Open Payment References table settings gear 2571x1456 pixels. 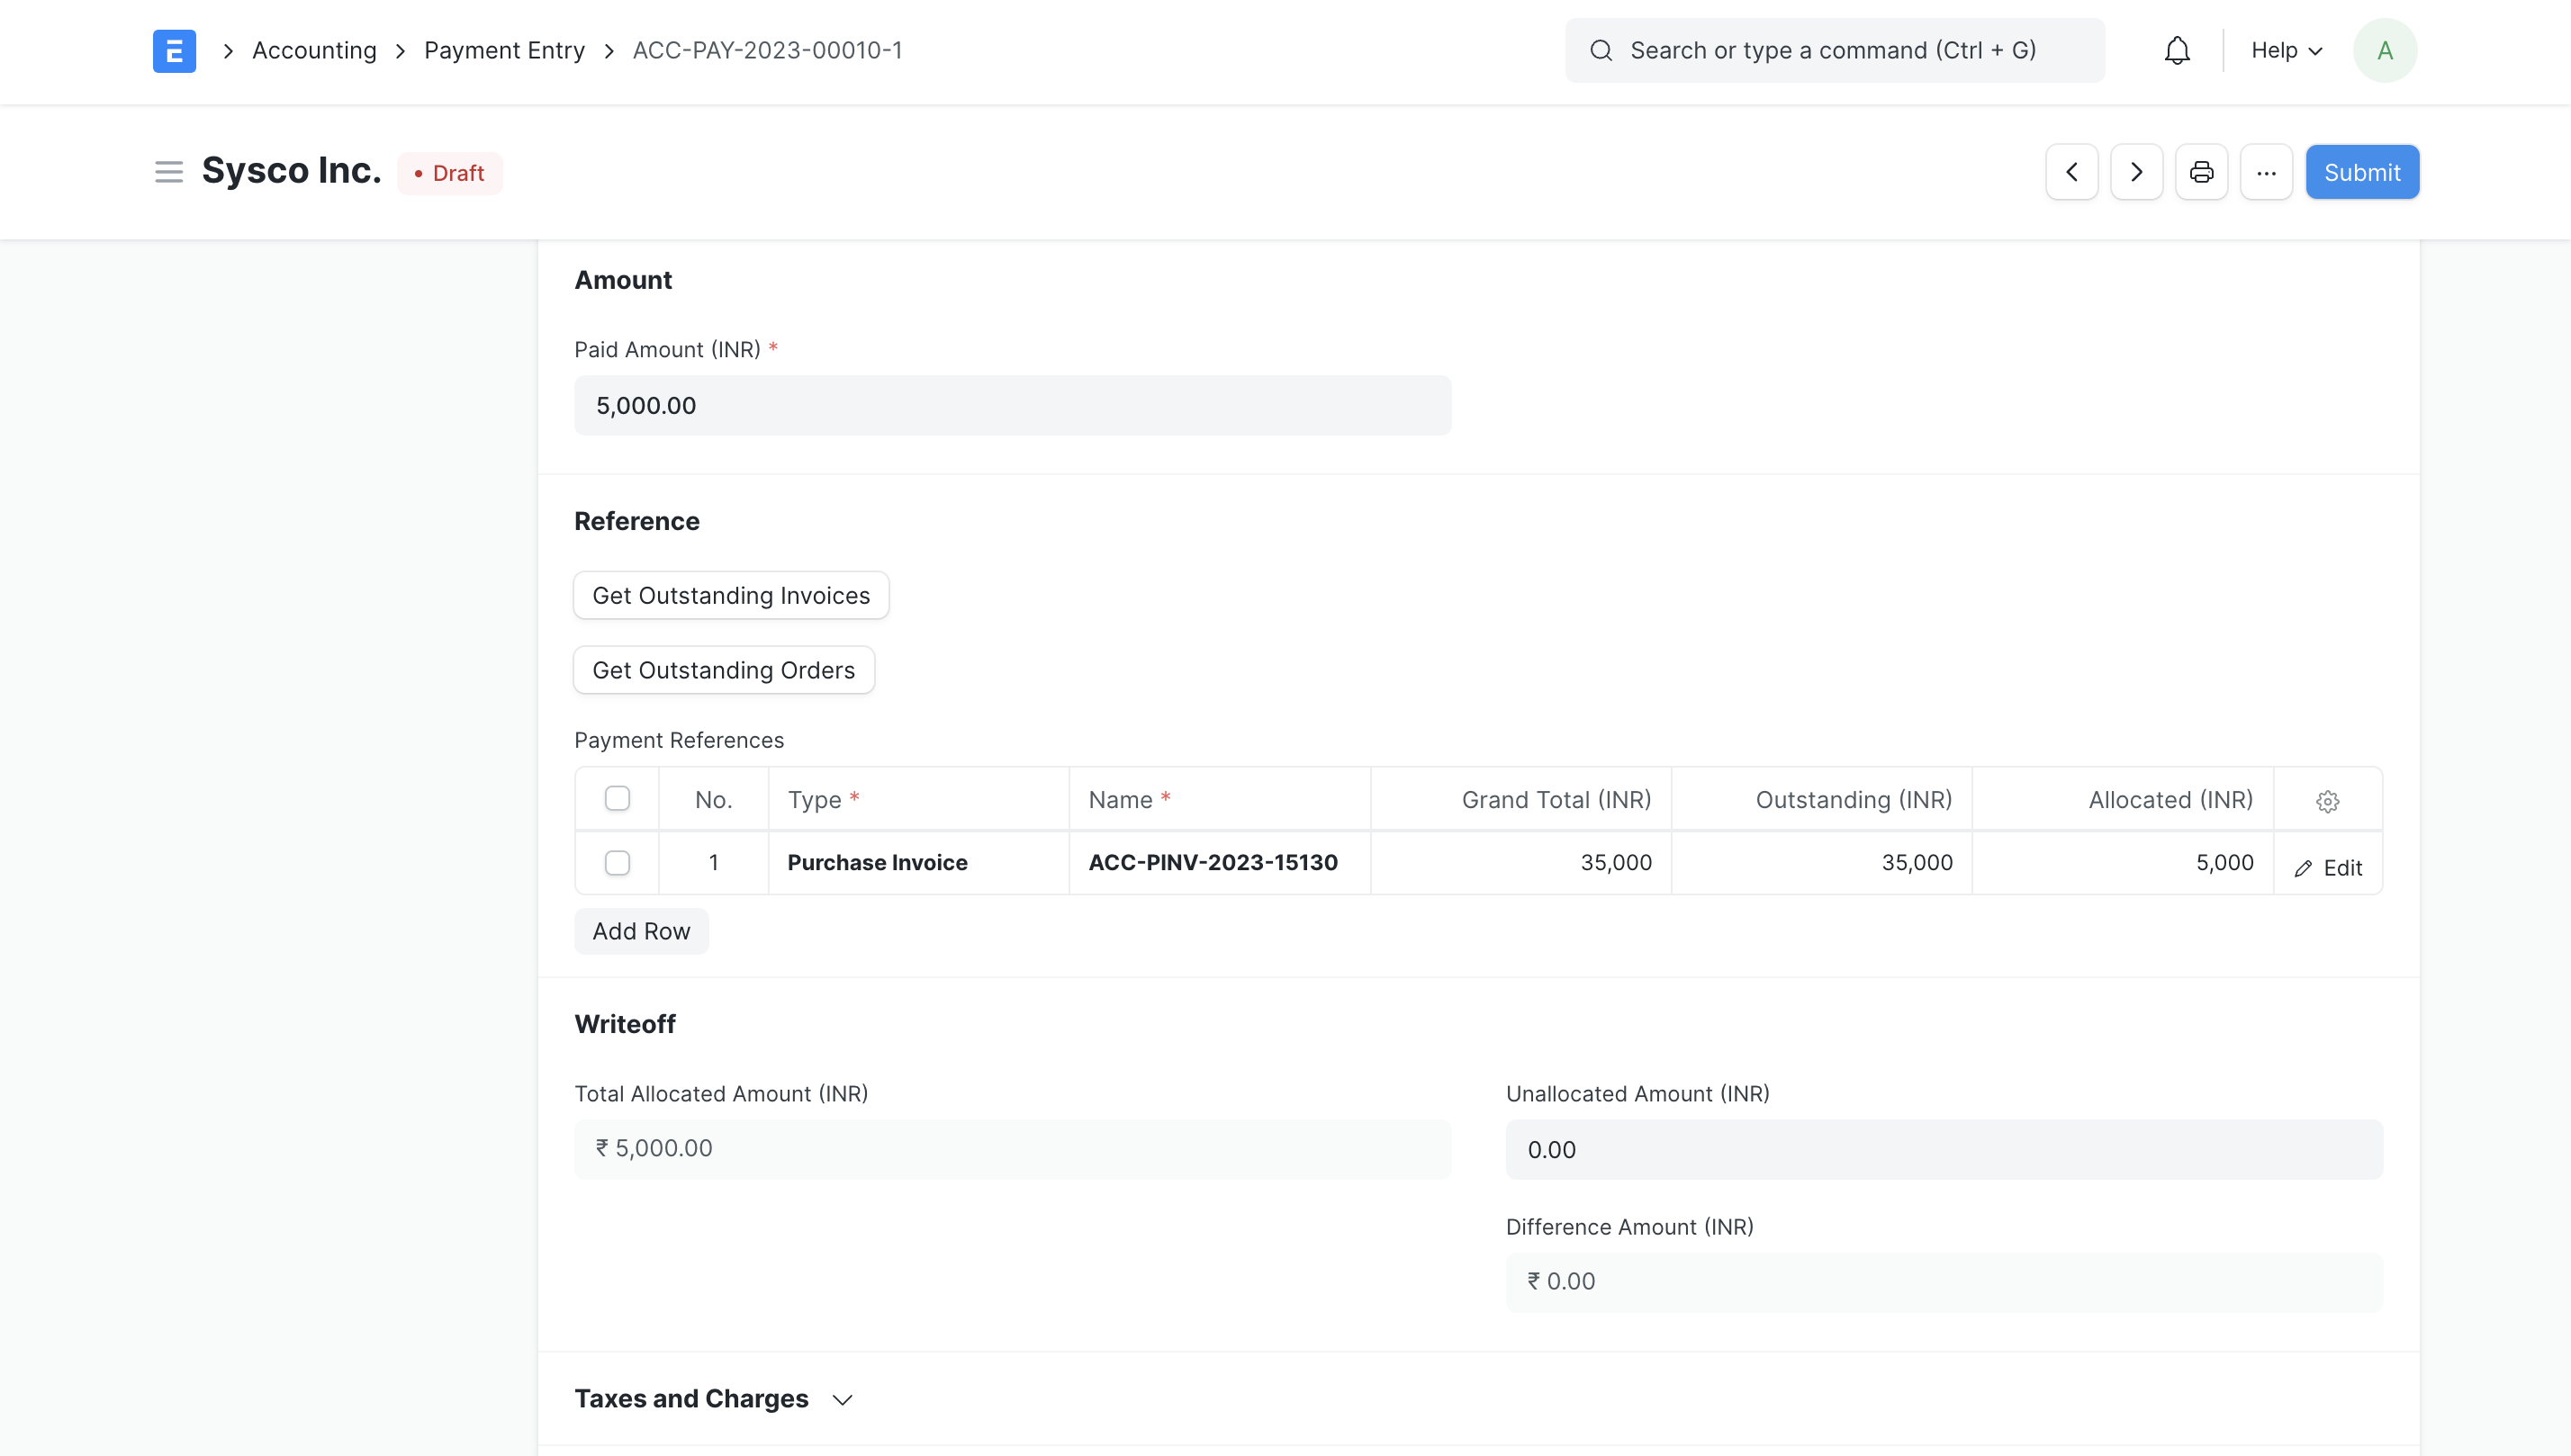(x=2328, y=801)
